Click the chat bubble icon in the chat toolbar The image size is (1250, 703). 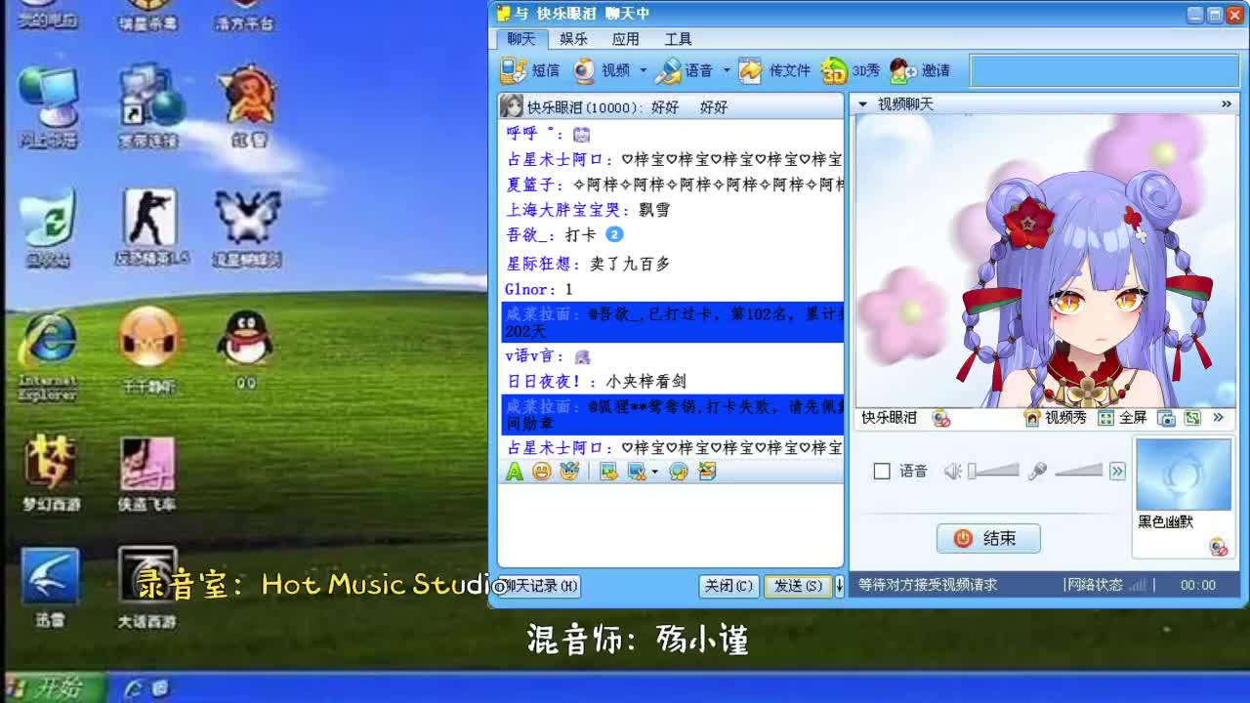pyautogui.click(x=679, y=472)
